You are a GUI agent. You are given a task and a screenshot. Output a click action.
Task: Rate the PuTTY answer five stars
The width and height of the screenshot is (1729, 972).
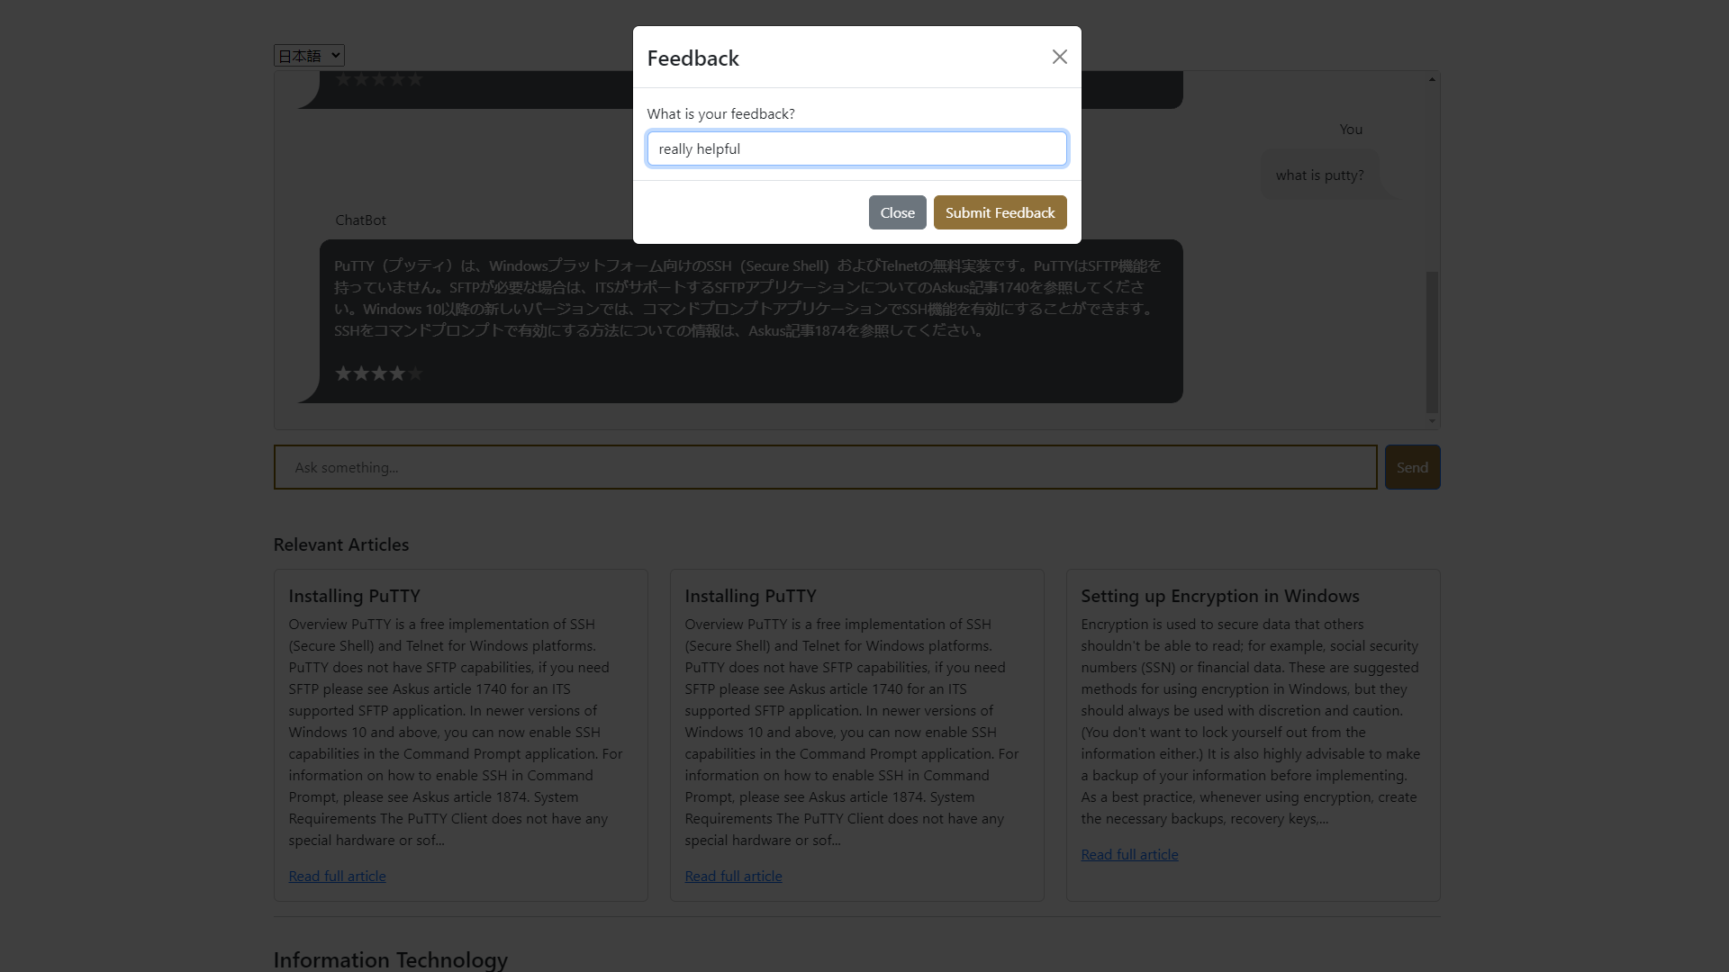click(415, 373)
